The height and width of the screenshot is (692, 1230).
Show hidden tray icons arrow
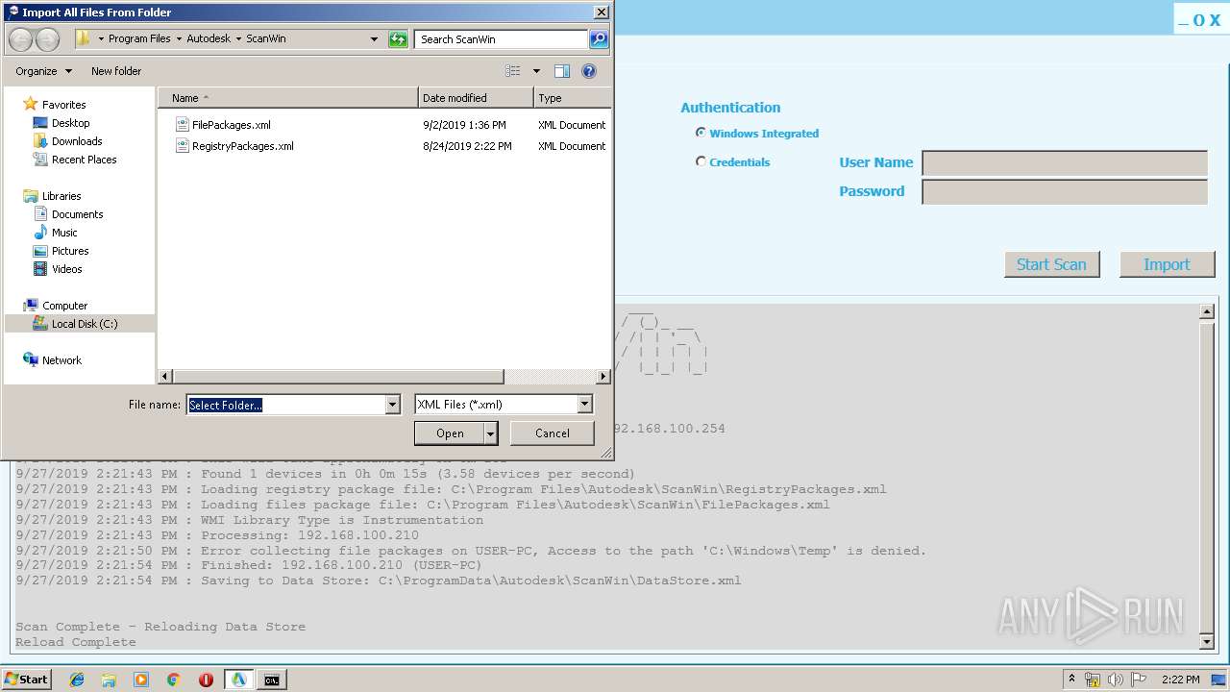[x=1071, y=679]
